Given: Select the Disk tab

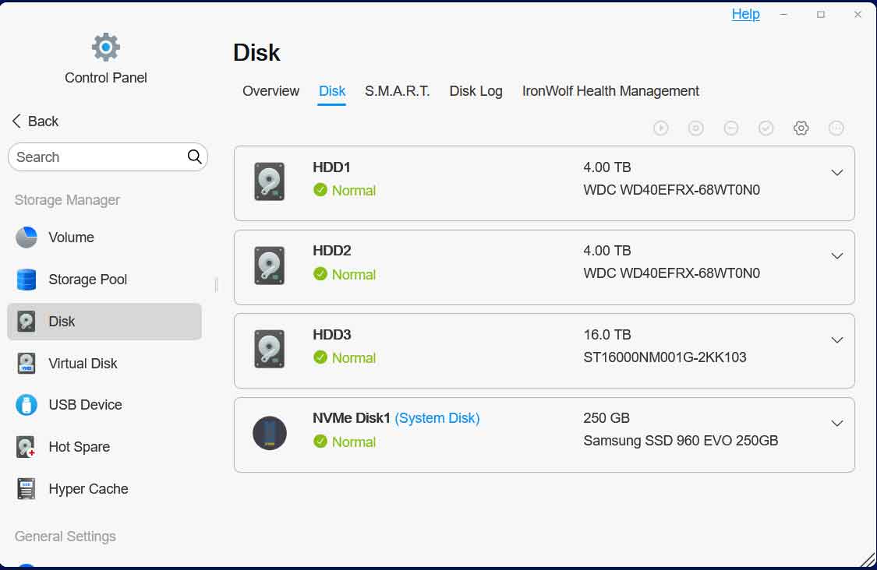Looking at the screenshot, I should point(331,91).
